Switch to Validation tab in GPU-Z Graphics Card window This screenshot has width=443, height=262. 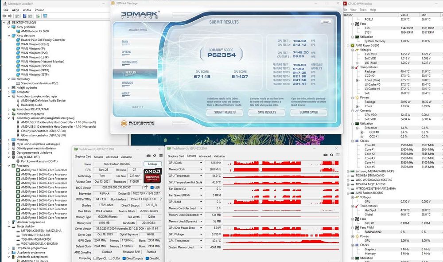[x=126, y=157]
